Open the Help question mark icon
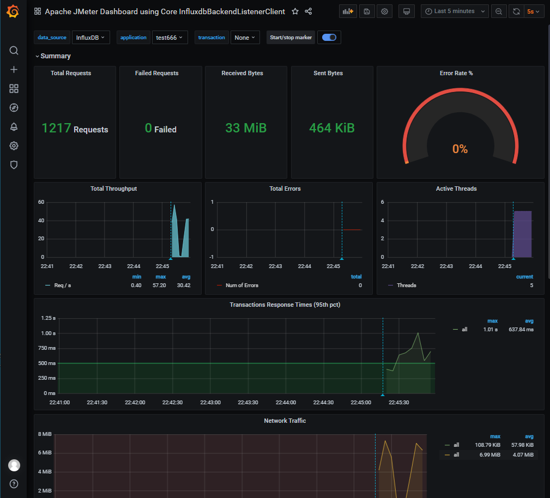550x498 pixels. (x=14, y=484)
